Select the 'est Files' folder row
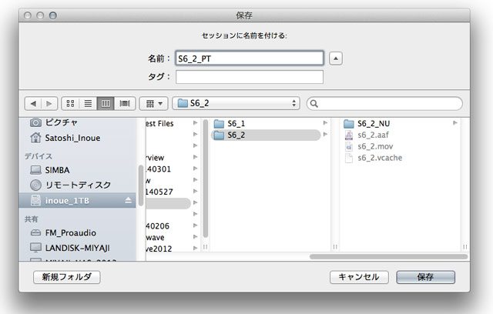Screen dimensions: 493x314 pos(173,123)
